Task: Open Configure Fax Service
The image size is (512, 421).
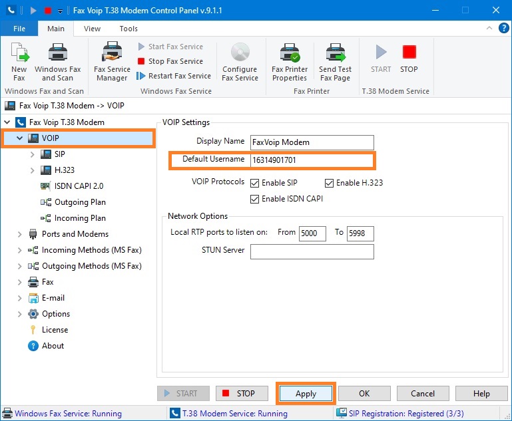Action: coord(240,62)
